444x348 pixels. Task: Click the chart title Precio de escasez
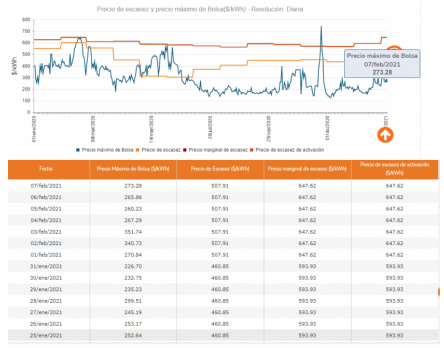coord(200,9)
